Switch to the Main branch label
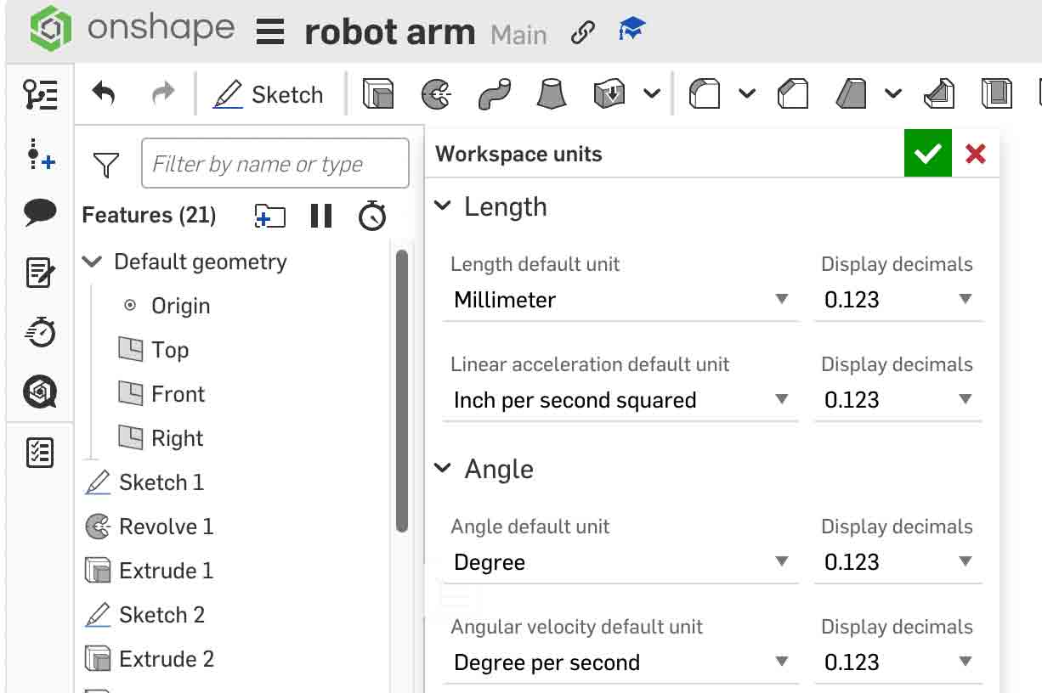Screen dimensions: 1042x693 [x=519, y=35]
